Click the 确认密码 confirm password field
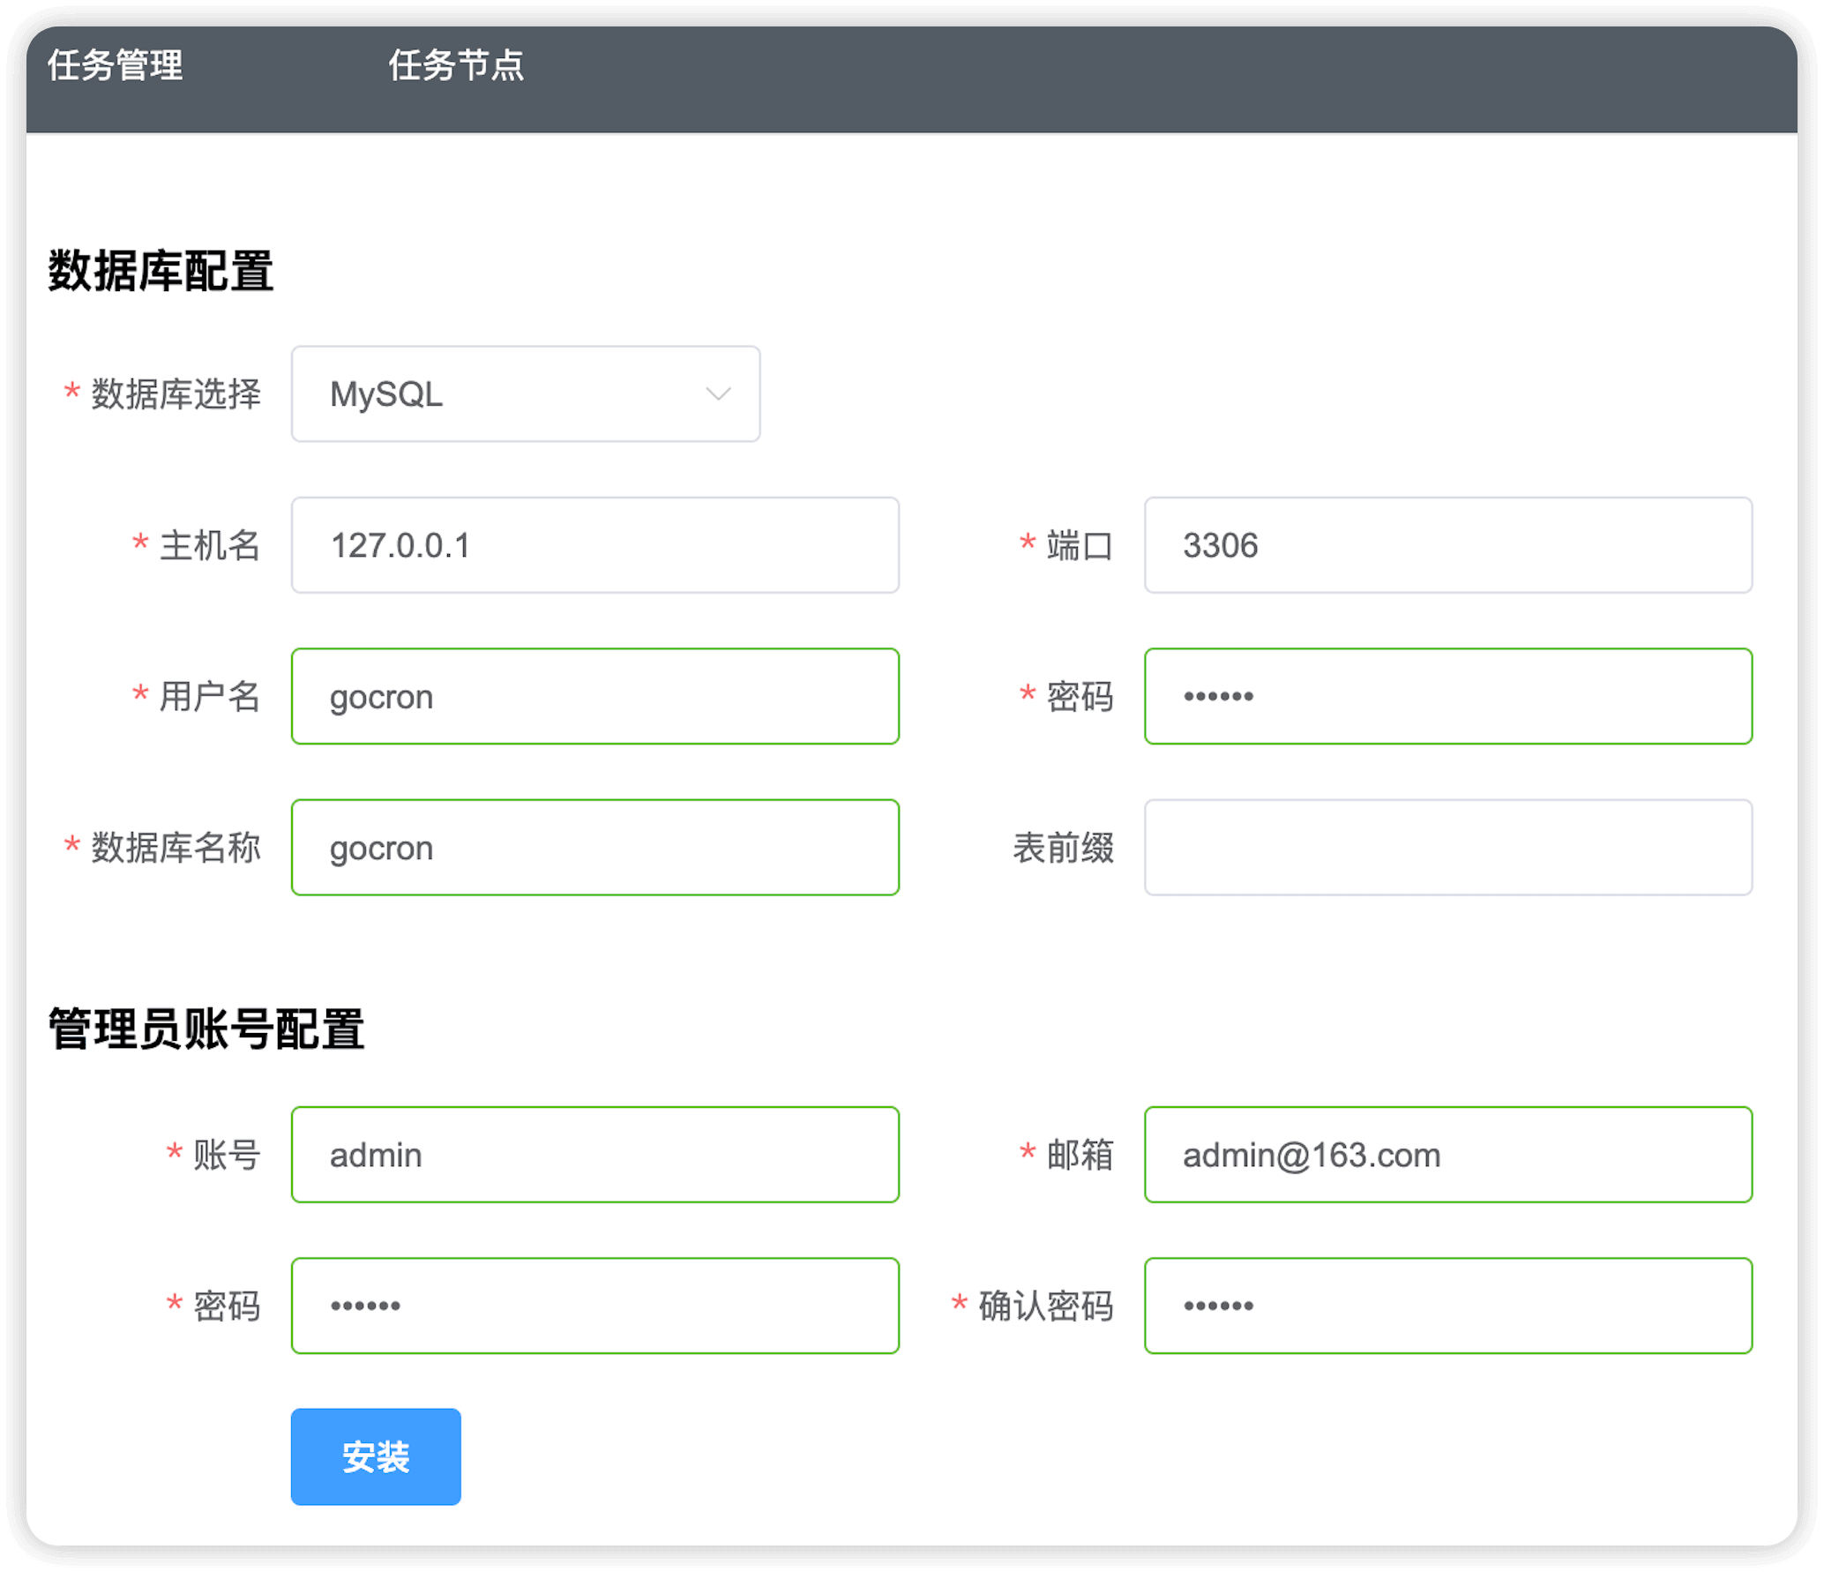Viewport: 1824px width, 1572px height. tap(1447, 1306)
